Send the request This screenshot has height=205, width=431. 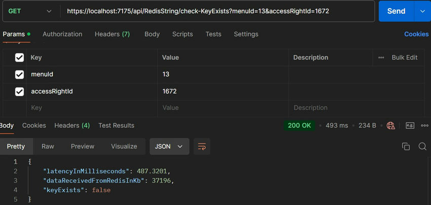396,11
